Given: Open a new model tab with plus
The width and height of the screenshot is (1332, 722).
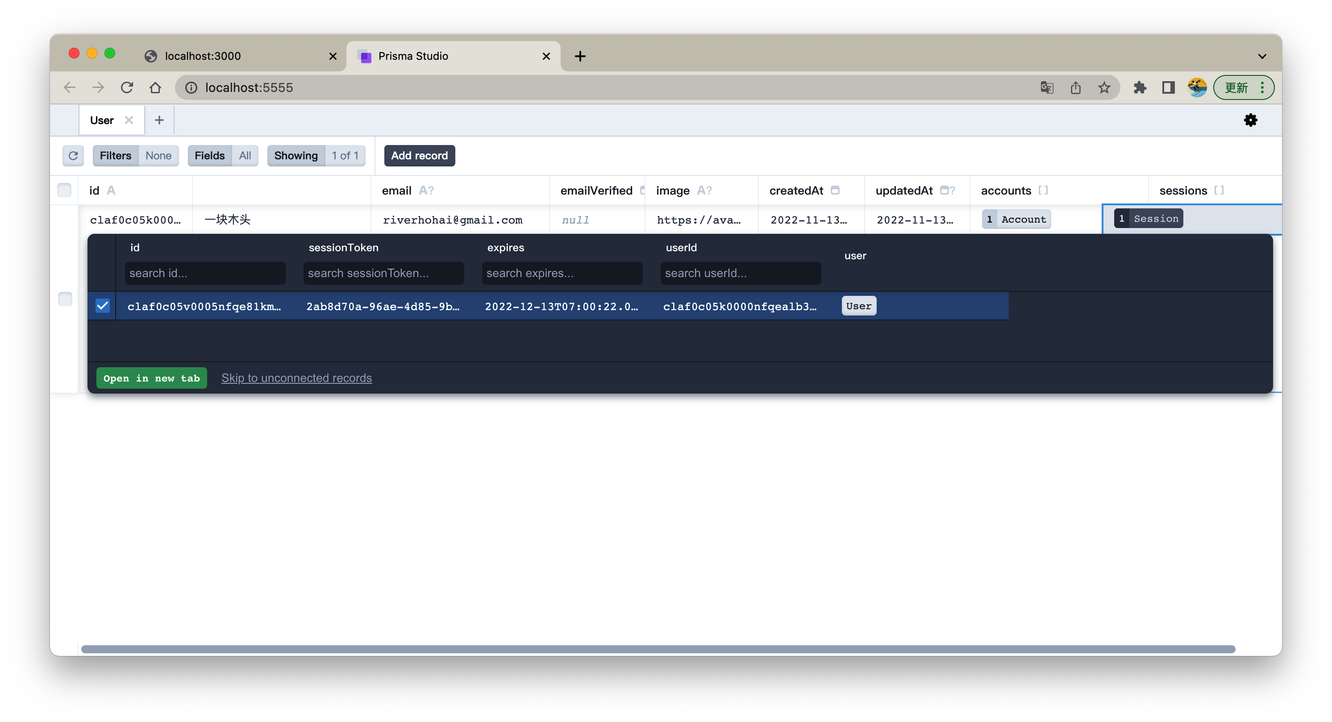Looking at the screenshot, I should tap(159, 120).
